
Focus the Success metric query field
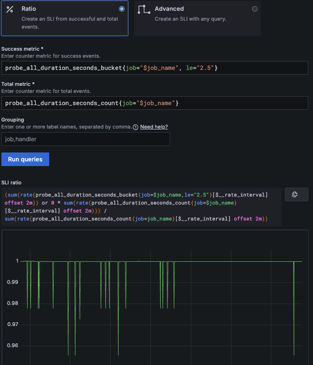(155, 68)
